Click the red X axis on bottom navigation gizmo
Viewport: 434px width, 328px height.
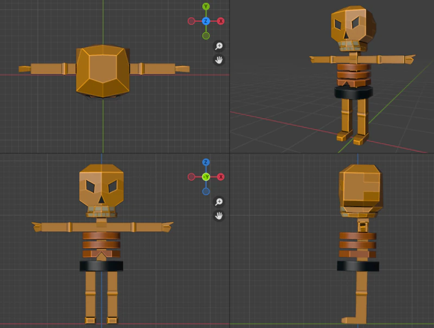(x=220, y=176)
